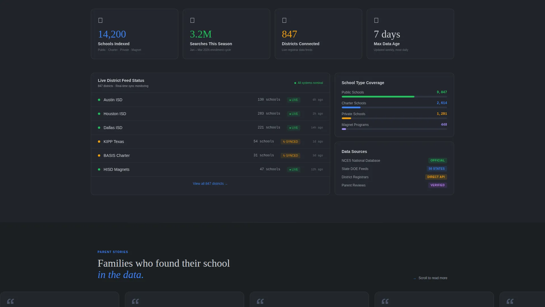Click the 9,847 public schools count
The image size is (545, 307).
tap(442, 92)
